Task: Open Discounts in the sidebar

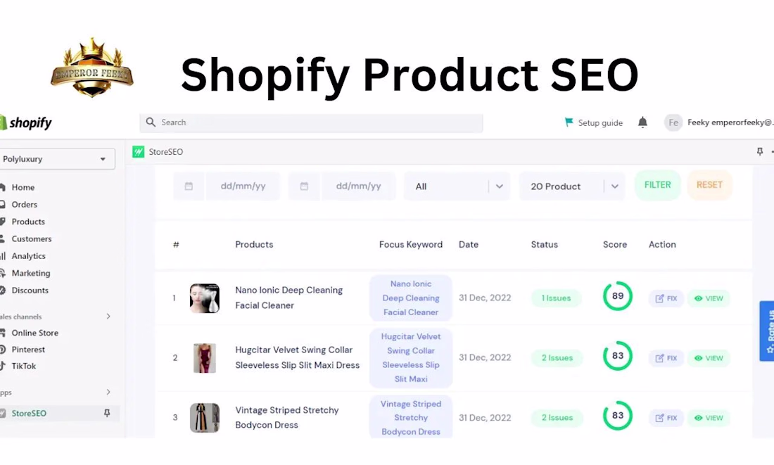Action: tap(30, 291)
